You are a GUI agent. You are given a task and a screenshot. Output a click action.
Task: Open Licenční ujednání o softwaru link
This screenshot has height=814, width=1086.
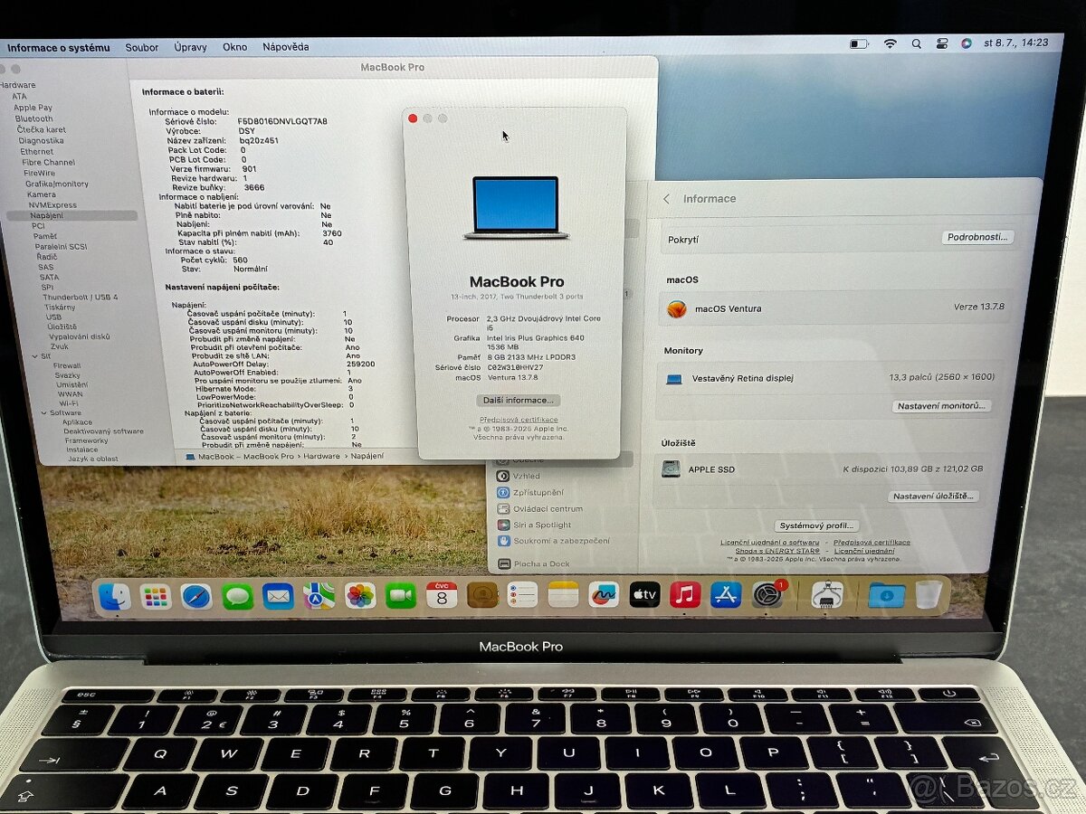point(770,543)
